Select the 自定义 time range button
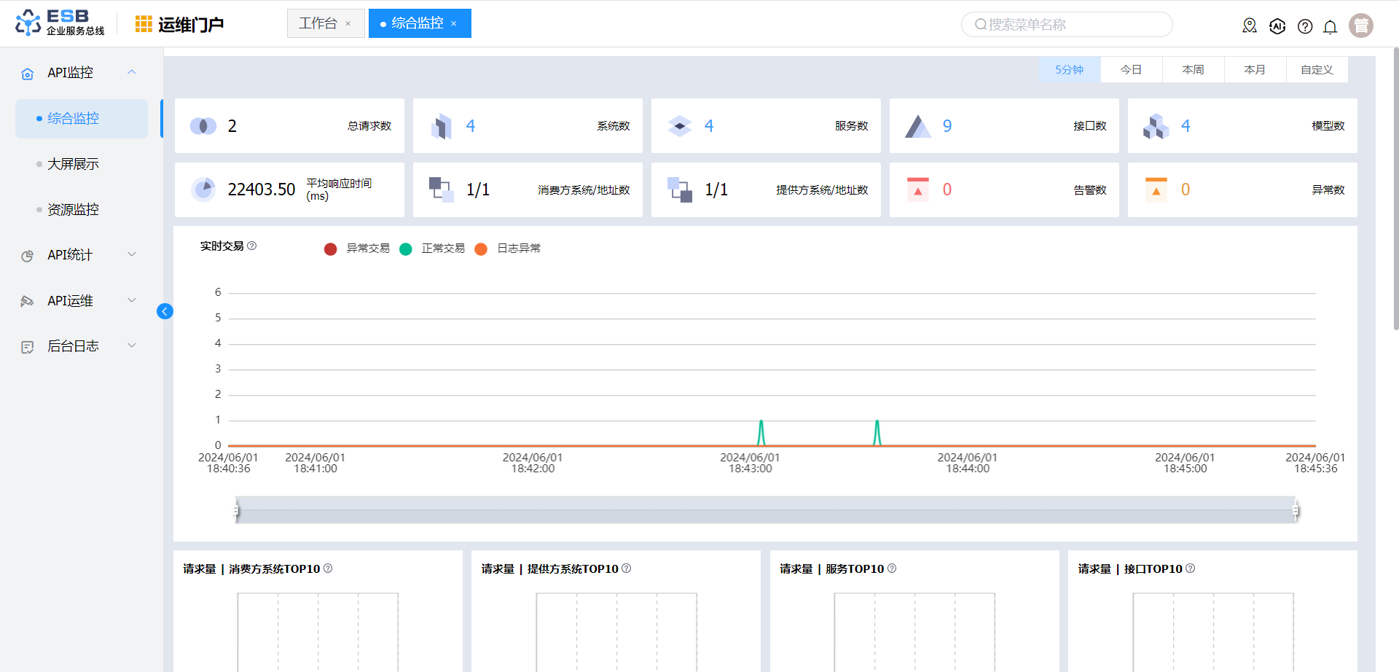 (1317, 70)
